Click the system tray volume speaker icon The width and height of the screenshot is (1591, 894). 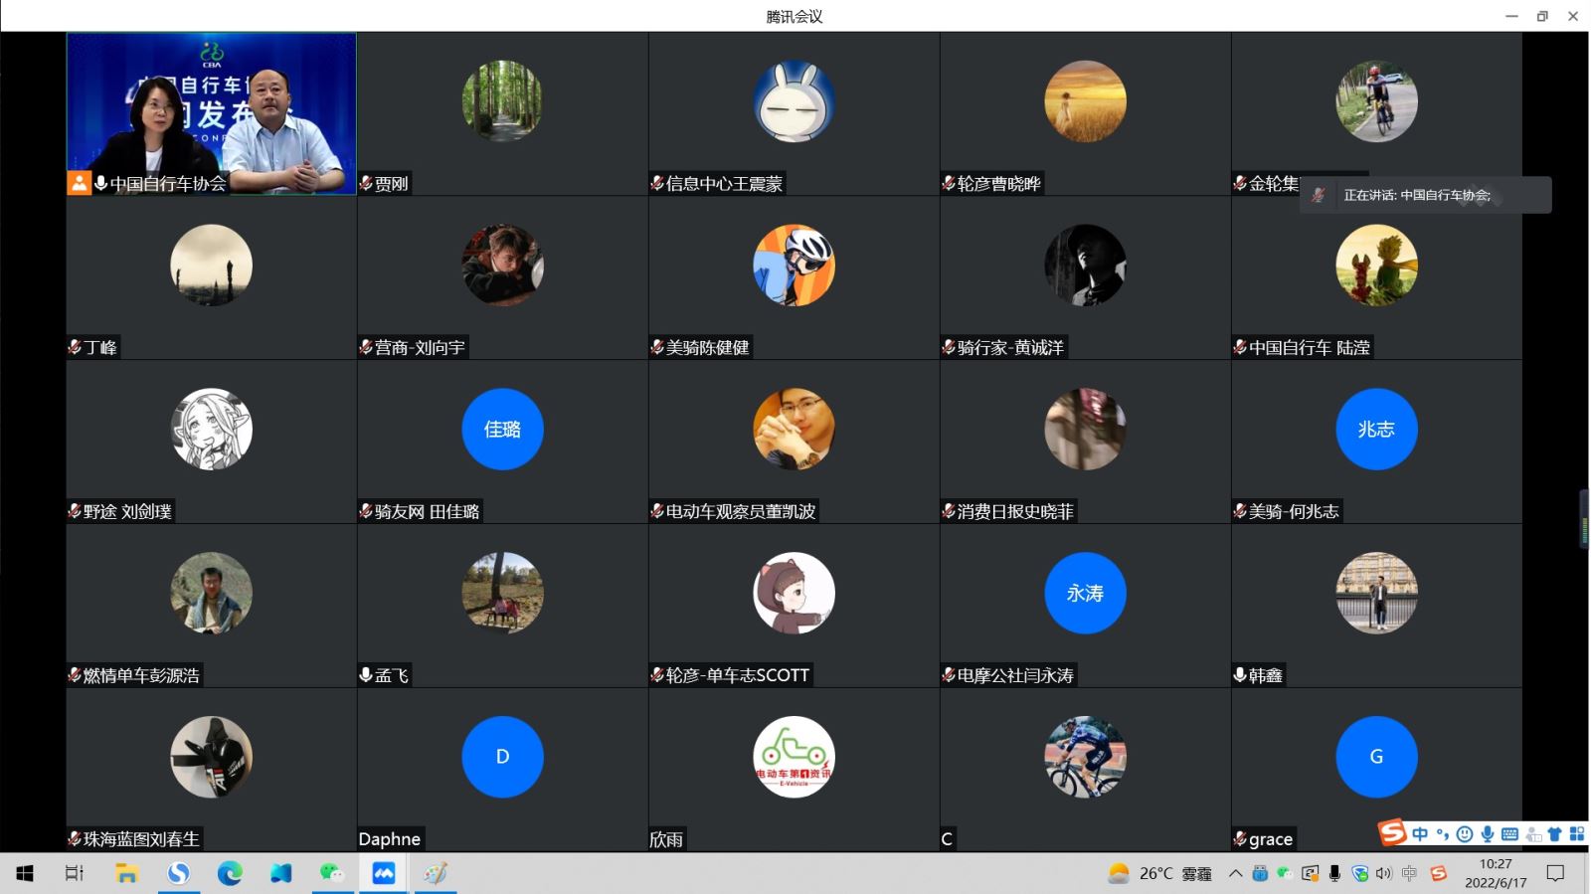pyautogui.click(x=1384, y=873)
